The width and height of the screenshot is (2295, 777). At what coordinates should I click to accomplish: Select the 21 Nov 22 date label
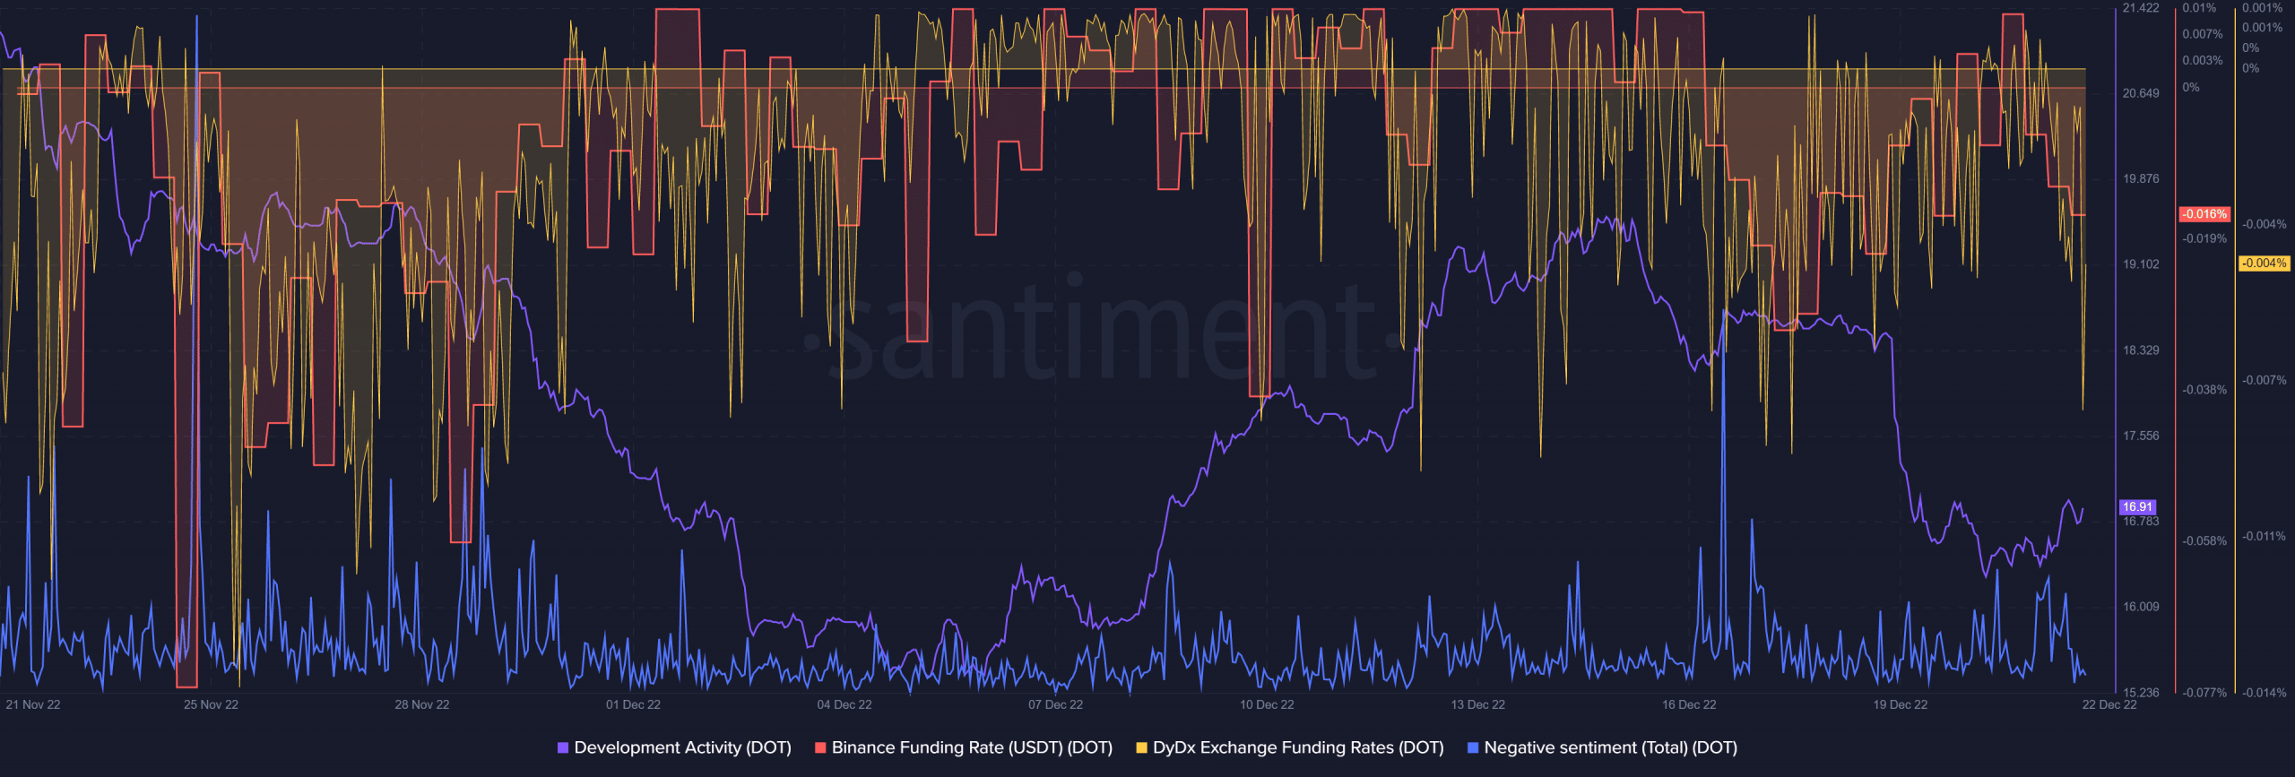[33, 704]
